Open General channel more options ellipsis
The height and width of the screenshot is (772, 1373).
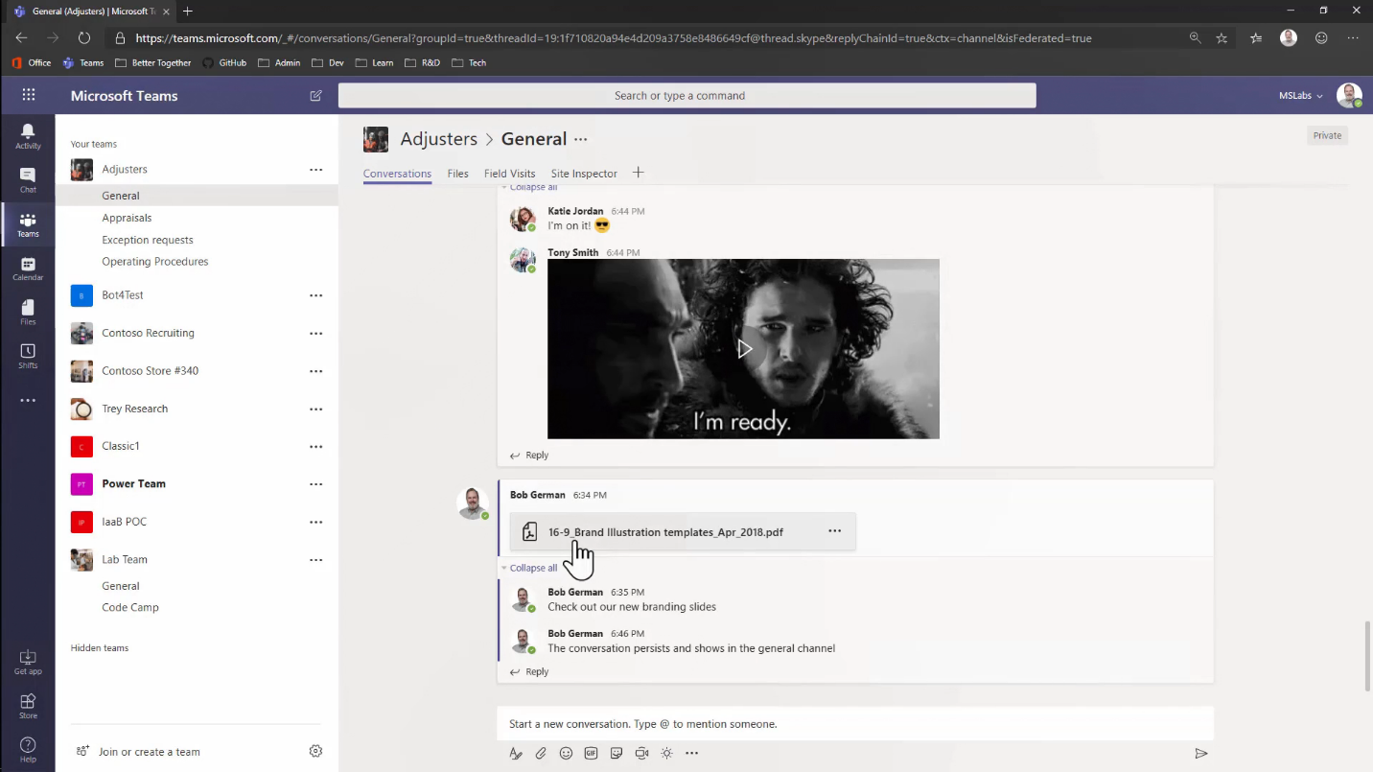coord(580,139)
